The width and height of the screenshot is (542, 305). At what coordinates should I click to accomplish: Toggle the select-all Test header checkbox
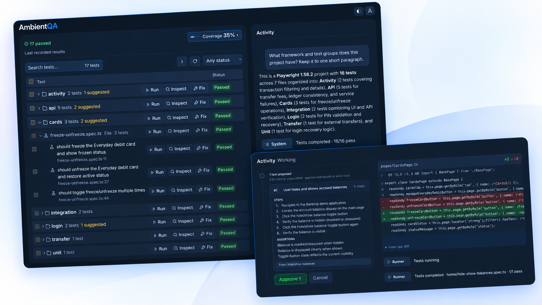(31, 82)
